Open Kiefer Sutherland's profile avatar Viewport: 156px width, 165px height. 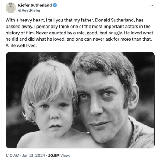(11, 8)
